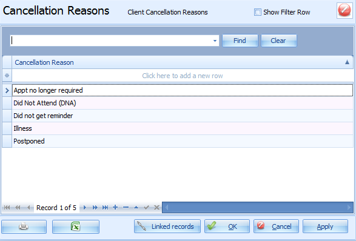This screenshot has width=356, height=241.
Task: Click the Apply button
Action: [325, 226]
